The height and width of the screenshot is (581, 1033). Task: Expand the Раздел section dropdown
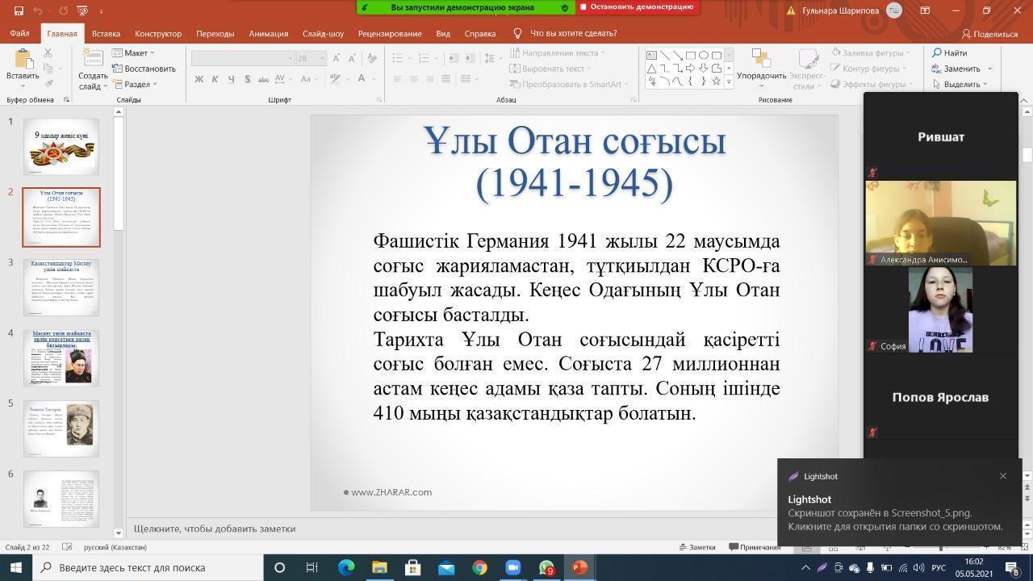[x=136, y=84]
